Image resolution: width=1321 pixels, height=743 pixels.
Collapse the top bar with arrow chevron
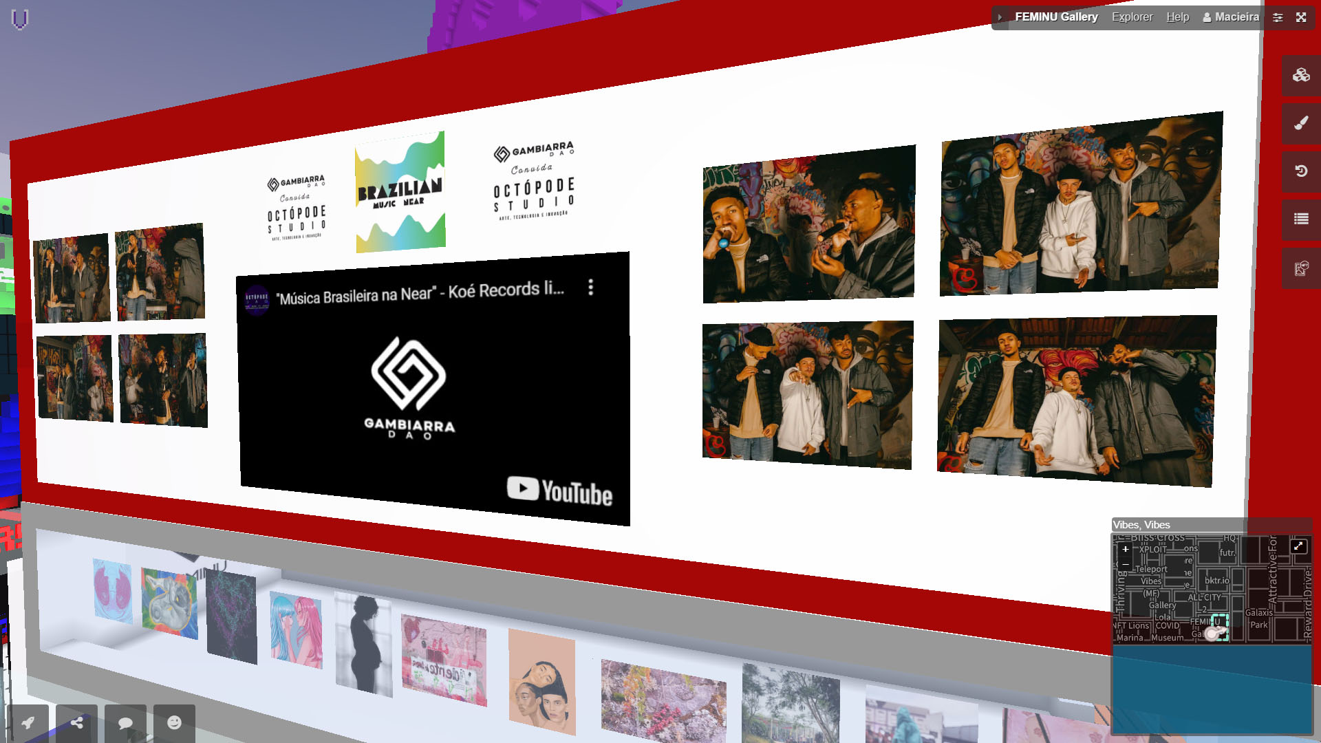(1000, 17)
